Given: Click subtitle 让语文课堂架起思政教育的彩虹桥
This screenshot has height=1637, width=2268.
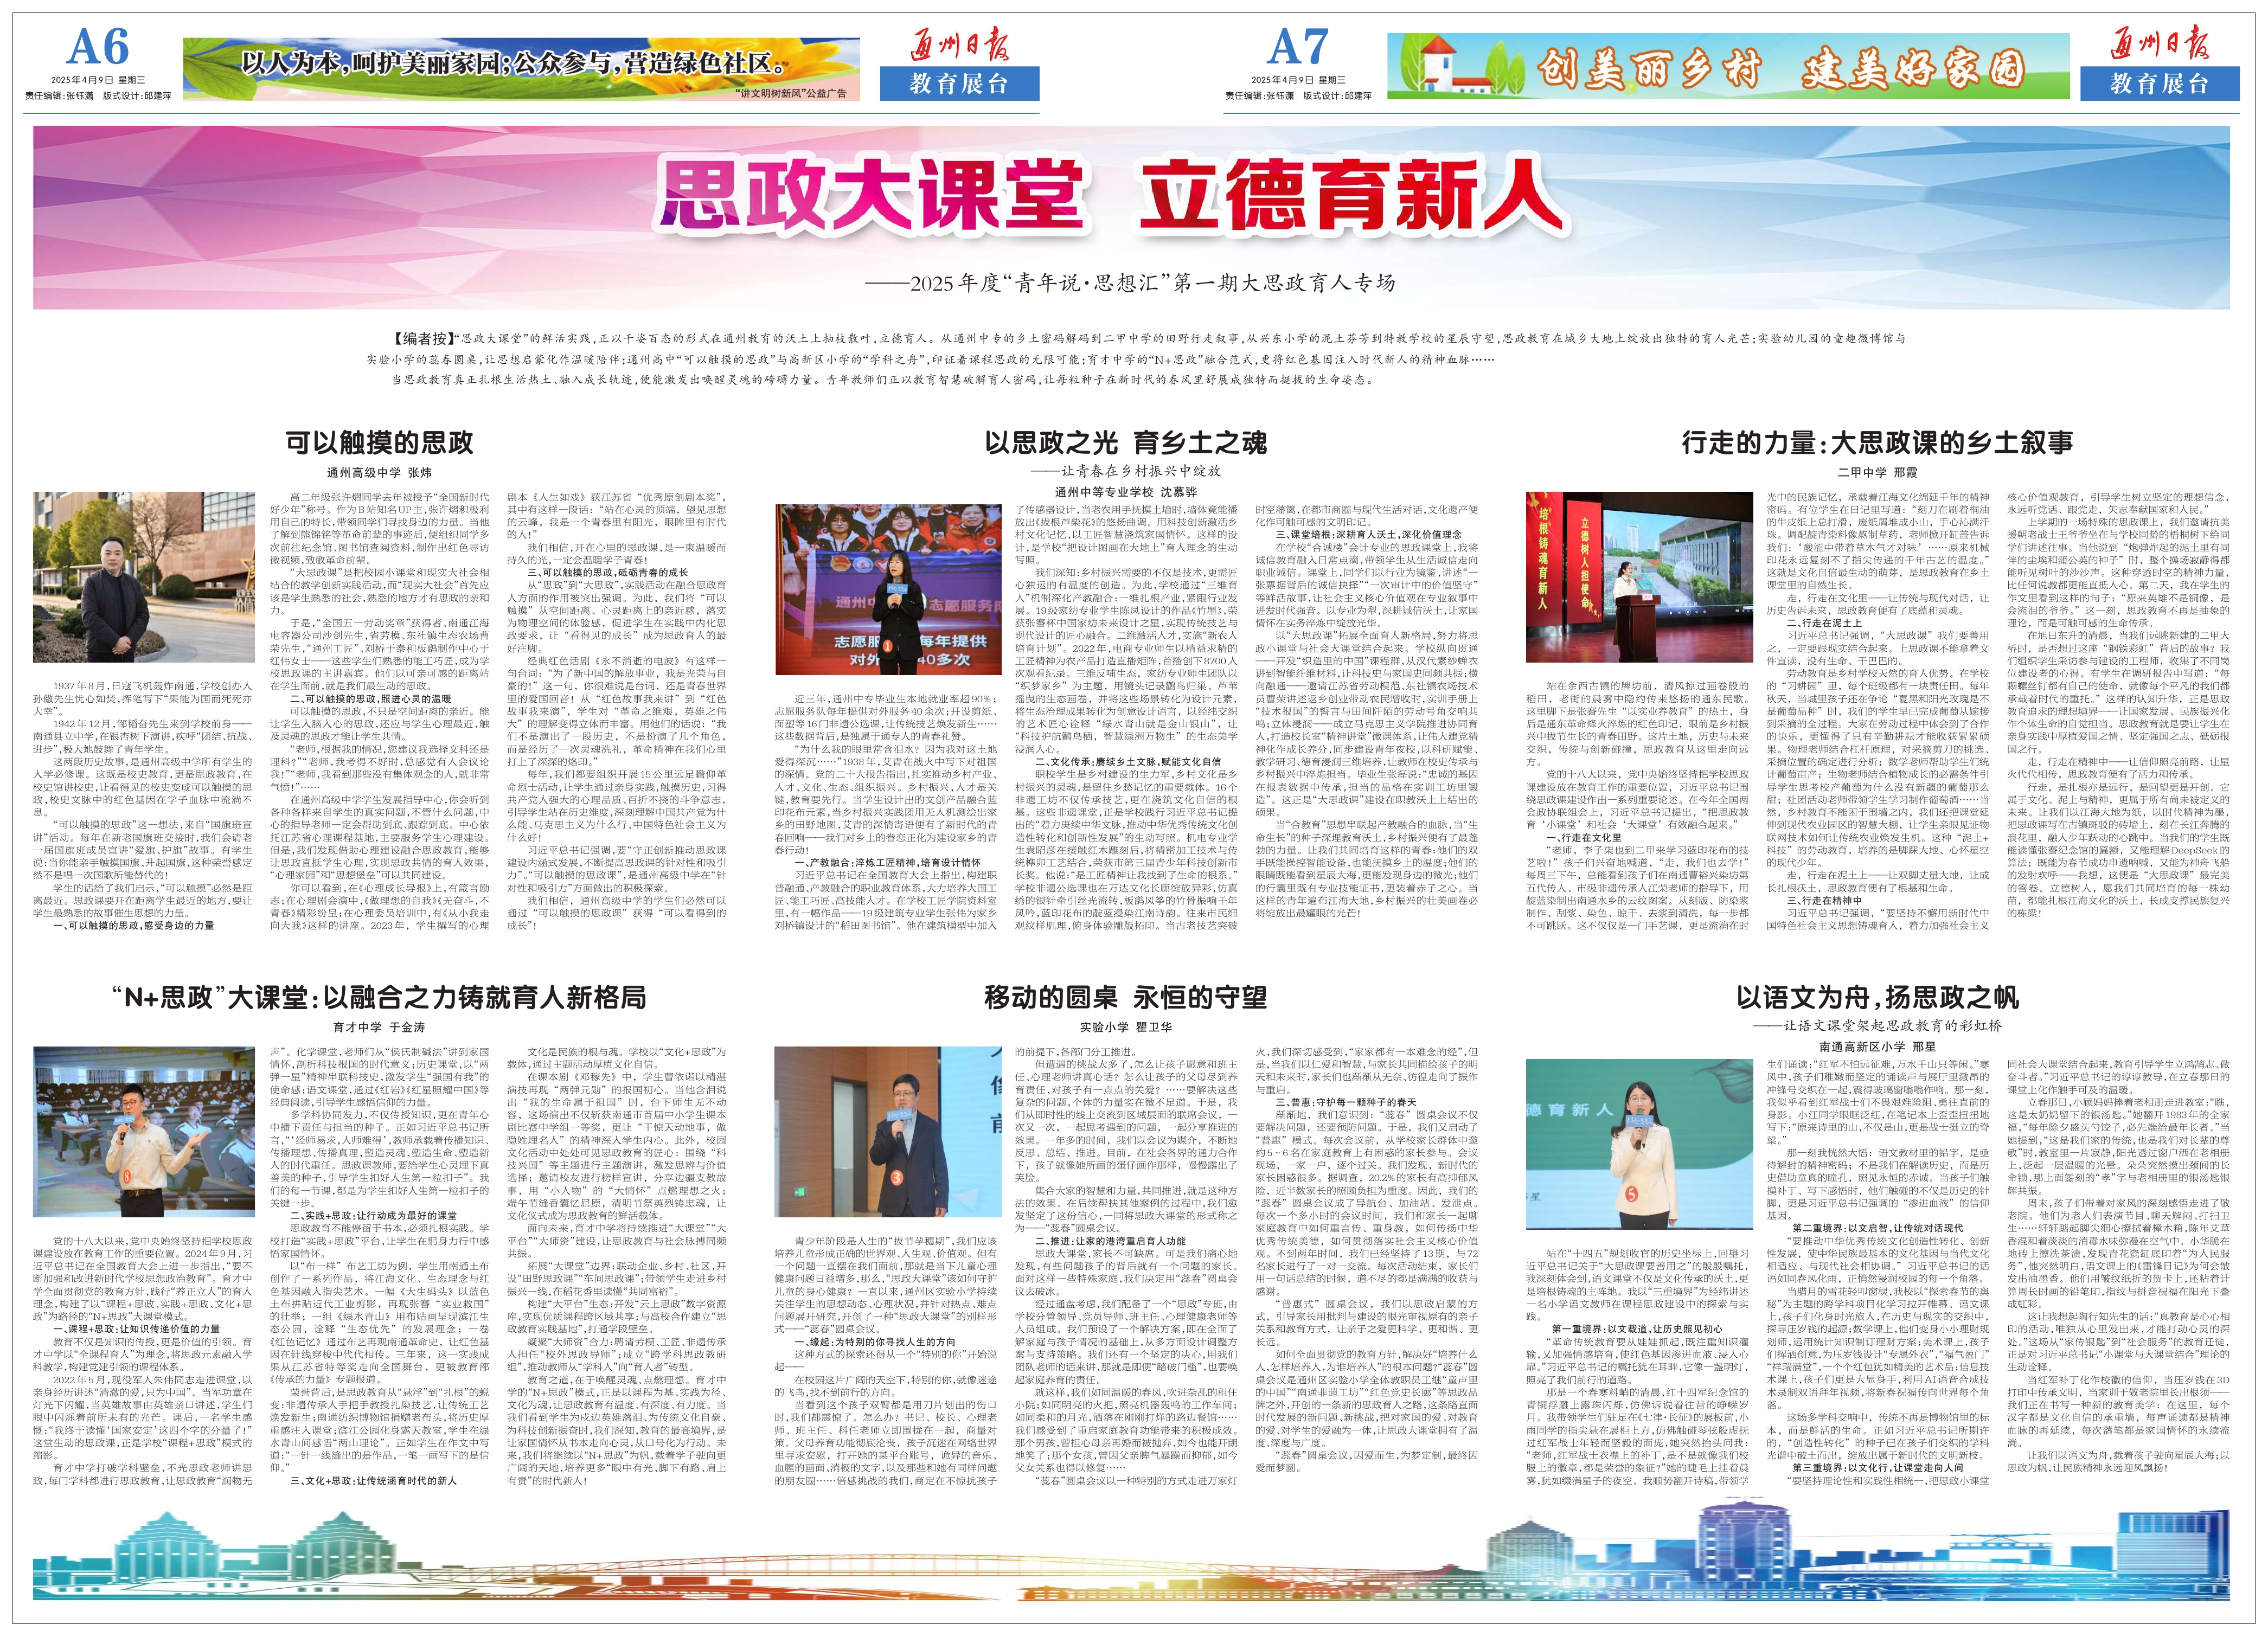Looking at the screenshot, I should coord(1878,1025).
